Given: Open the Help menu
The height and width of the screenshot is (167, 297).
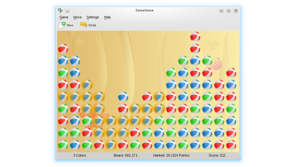Looking at the screenshot, I should tap(107, 17).
